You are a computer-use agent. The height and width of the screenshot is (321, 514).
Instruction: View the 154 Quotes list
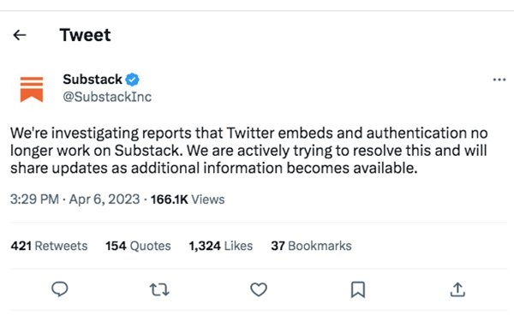138,246
